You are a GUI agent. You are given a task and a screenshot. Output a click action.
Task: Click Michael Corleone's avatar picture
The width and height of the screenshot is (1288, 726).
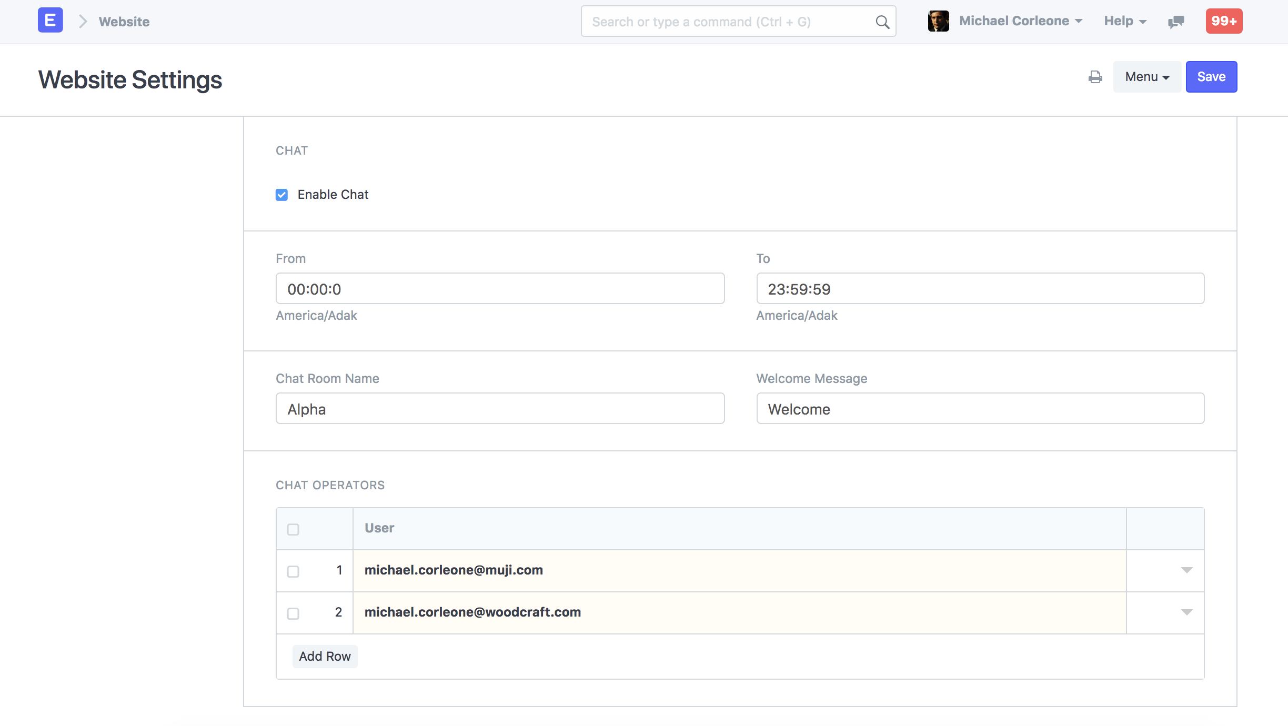(x=939, y=21)
